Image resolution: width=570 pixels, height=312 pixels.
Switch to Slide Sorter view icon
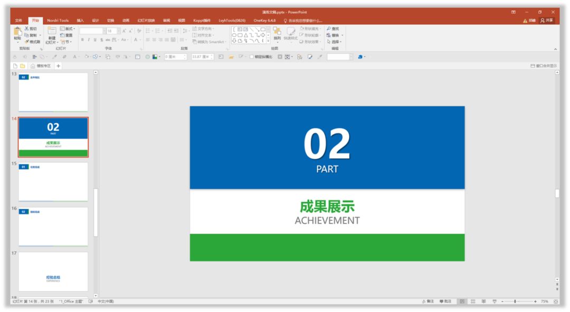pos(473,301)
